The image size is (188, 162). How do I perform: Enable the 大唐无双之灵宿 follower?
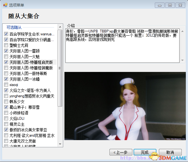6,141
